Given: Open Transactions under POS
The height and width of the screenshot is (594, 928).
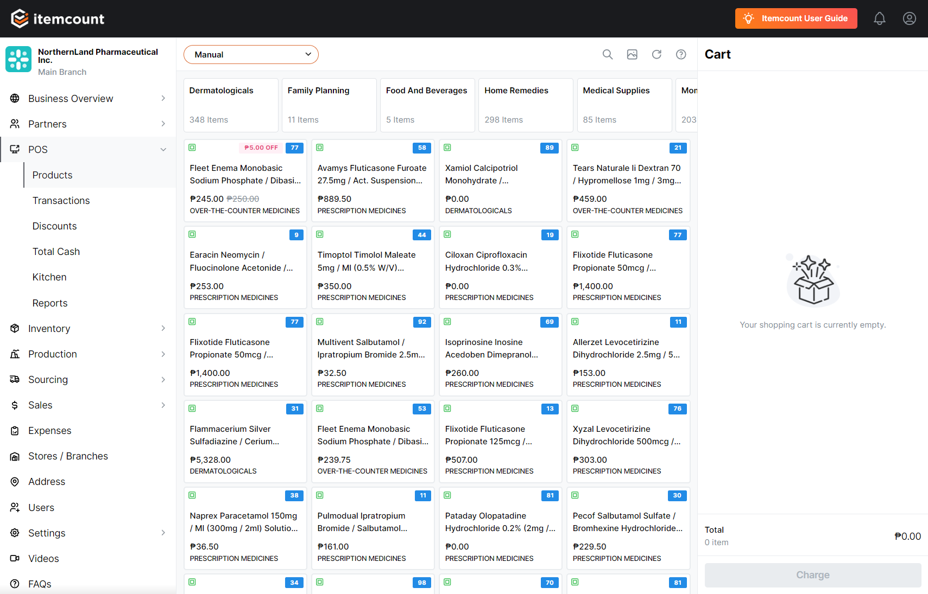Looking at the screenshot, I should tap(61, 201).
